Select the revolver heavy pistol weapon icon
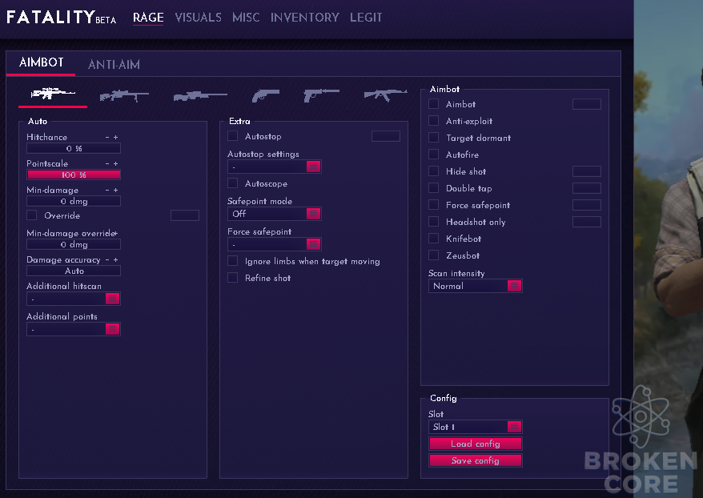 (266, 95)
